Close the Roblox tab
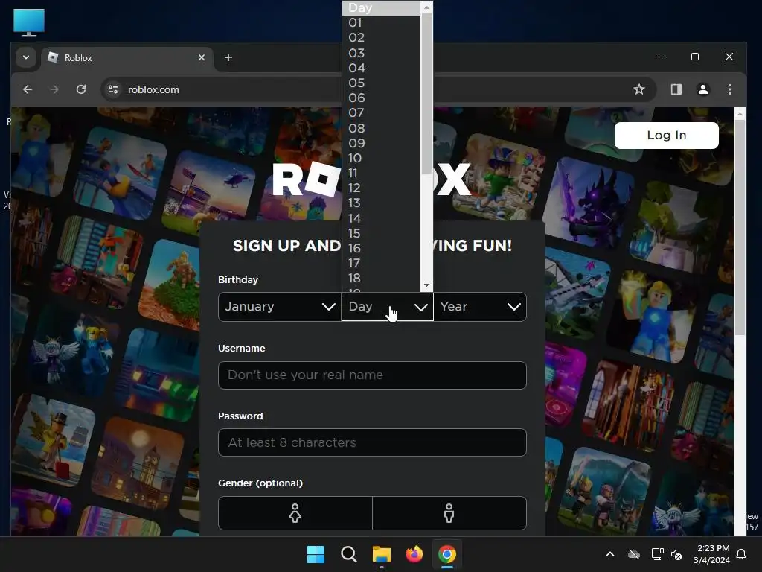 click(202, 57)
